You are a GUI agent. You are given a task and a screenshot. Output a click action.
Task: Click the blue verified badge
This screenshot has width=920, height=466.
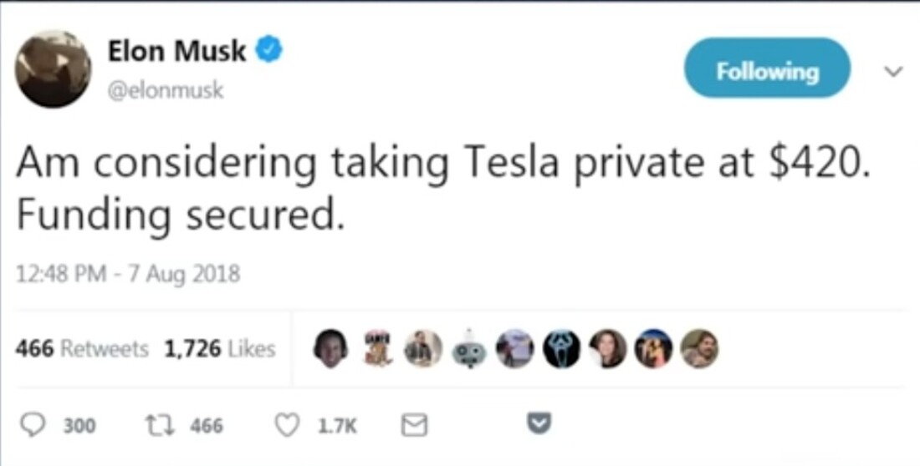(x=268, y=50)
